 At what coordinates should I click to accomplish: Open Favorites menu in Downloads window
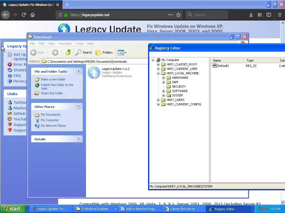click(65, 44)
